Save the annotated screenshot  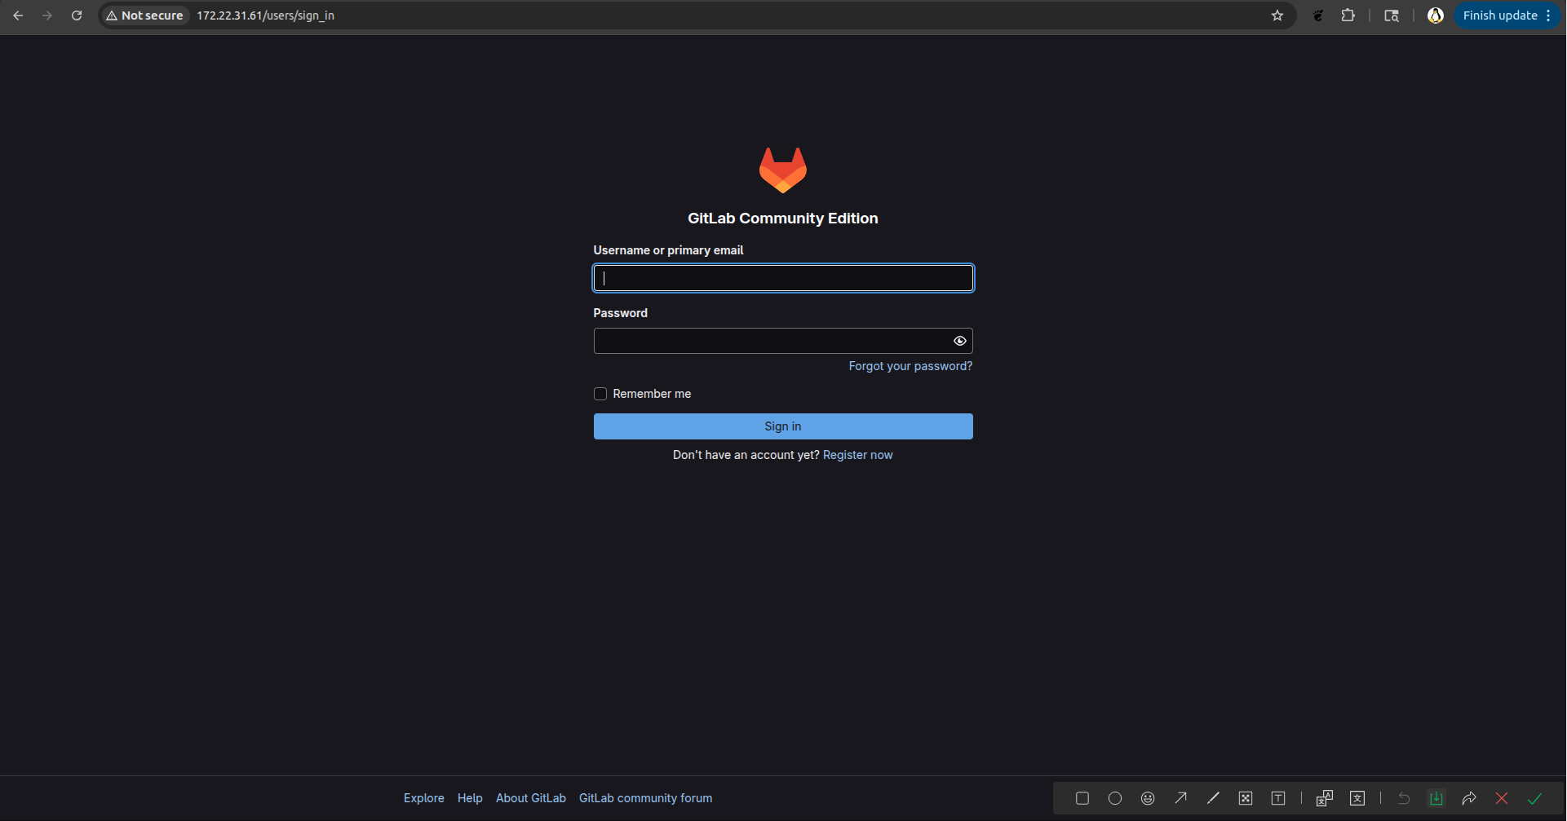coord(1436,798)
